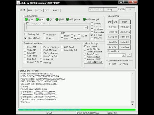Viewport: 154px width, 115px height.
Task: Check SKIP MCUID option
Action: [x=72, y=39]
